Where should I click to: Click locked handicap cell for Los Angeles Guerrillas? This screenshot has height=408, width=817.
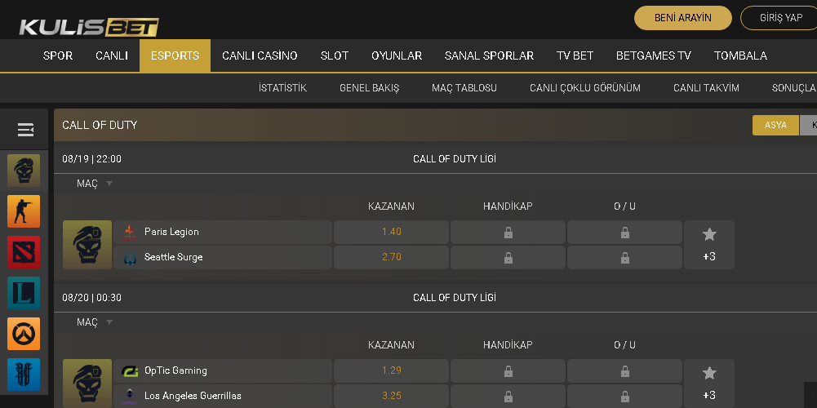pos(508,396)
